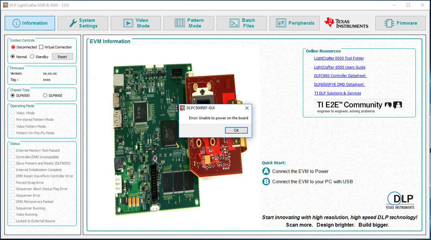Toggle Internal Initialization Complete checkbox
431x240 pixels.
13,170
